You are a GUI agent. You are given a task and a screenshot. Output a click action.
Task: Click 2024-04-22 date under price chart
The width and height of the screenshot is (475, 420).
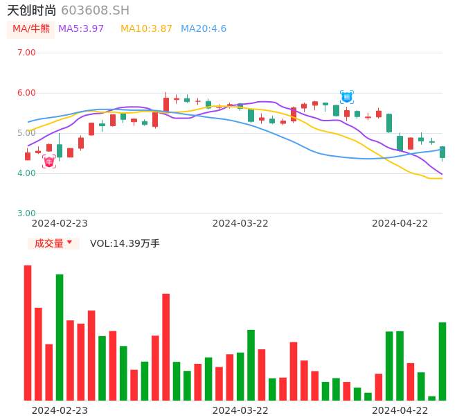400,224
